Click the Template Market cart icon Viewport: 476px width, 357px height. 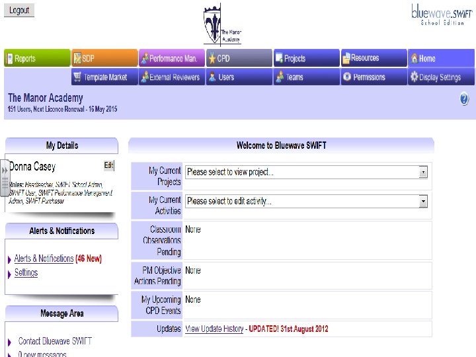pyautogui.click(x=77, y=77)
